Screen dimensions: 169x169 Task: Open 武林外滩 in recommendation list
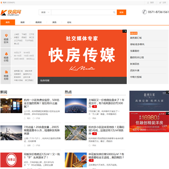[x=135, y=70]
